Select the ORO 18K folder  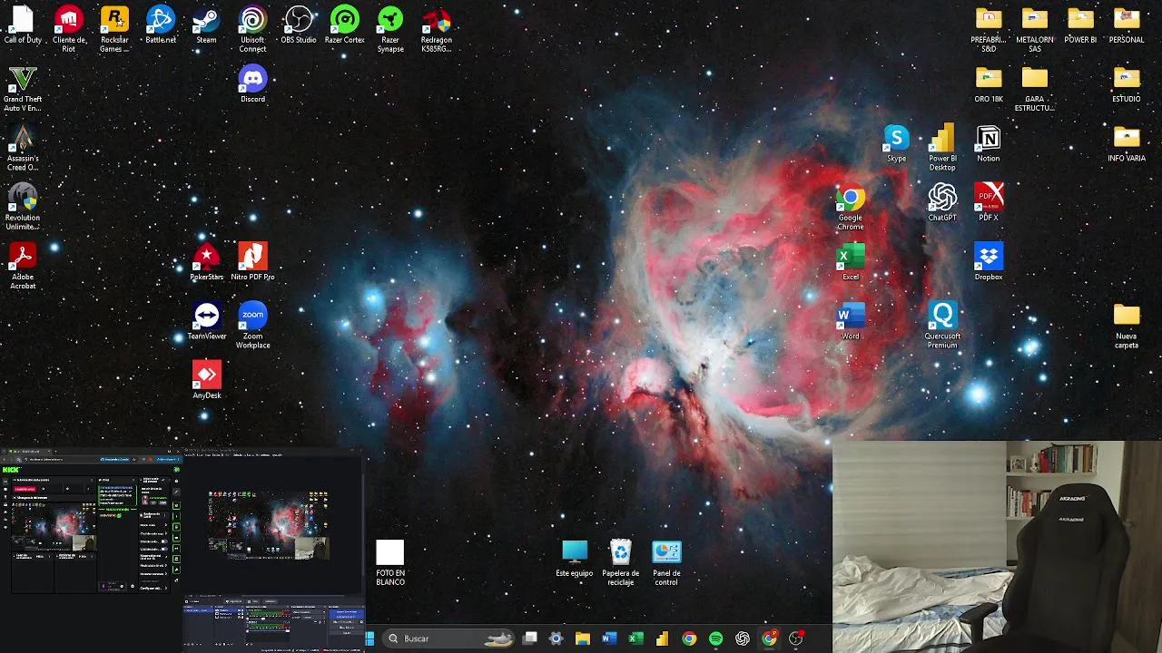click(x=989, y=85)
